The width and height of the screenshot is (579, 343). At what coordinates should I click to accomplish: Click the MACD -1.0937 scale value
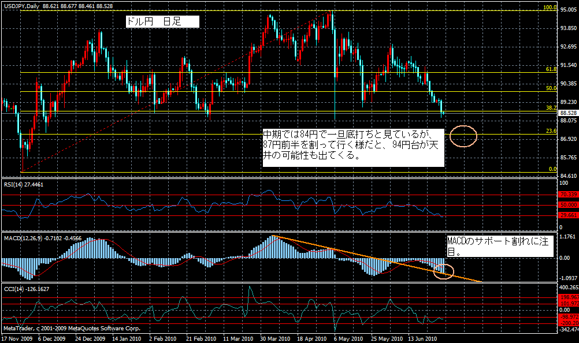coord(569,278)
